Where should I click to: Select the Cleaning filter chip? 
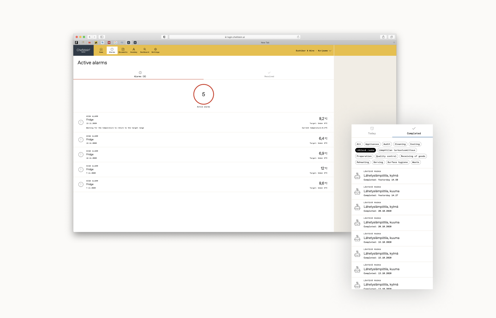(x=400, y=144)
